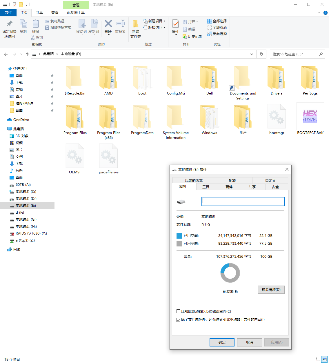329x363 pixels.
Task: Click the drive label text field
Action: 243,202
